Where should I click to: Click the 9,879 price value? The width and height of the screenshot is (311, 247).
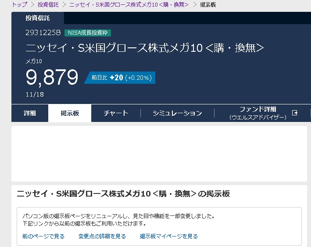[x=52, y=78]
